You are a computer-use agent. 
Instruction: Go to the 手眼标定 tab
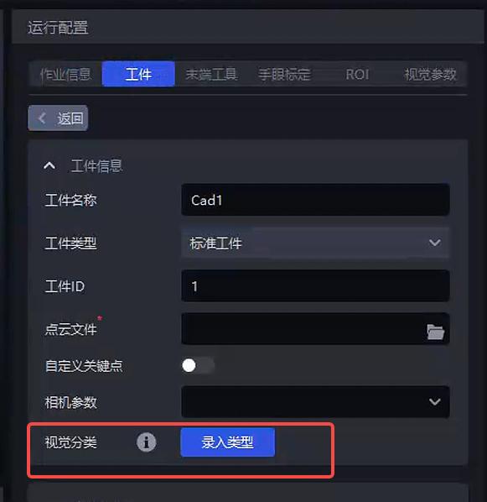[x=284, y=74]
